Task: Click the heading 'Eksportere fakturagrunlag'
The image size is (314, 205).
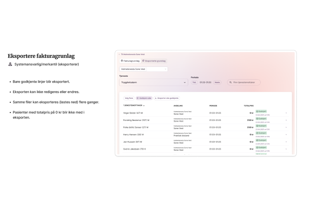Action: pos(41,56)
